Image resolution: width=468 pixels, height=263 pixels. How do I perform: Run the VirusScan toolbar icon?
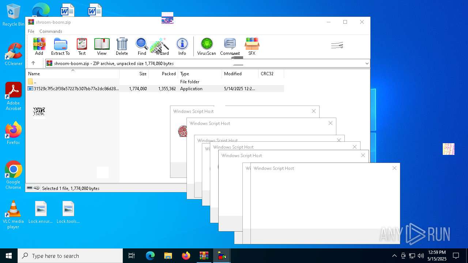point(207,46)
